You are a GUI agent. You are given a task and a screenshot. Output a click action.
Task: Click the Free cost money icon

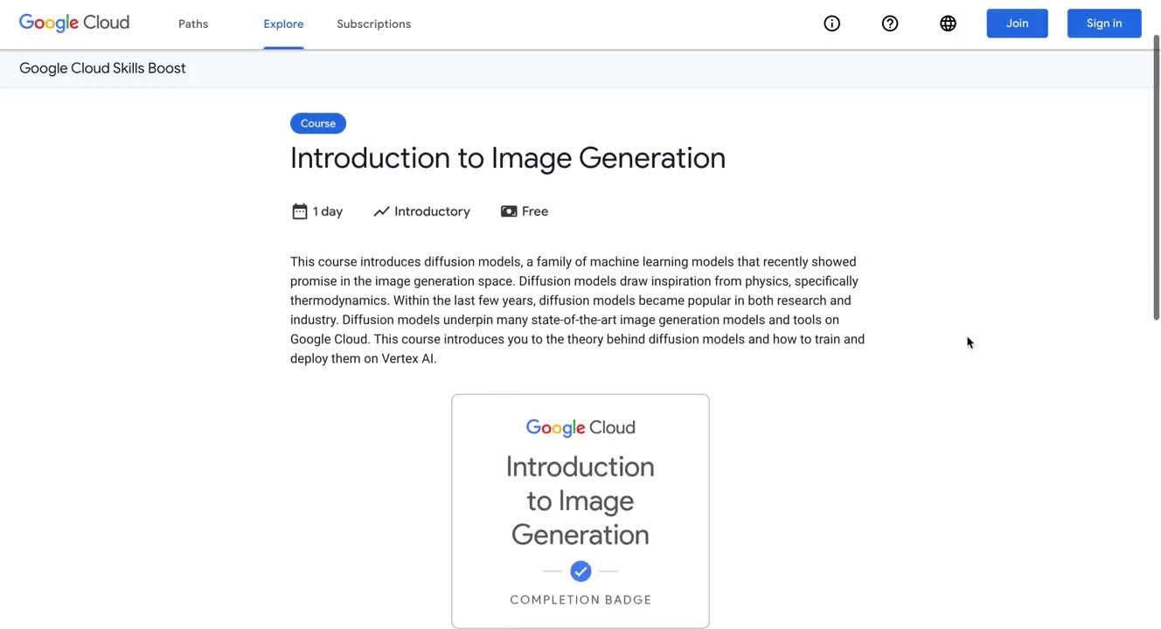(509, 211)
